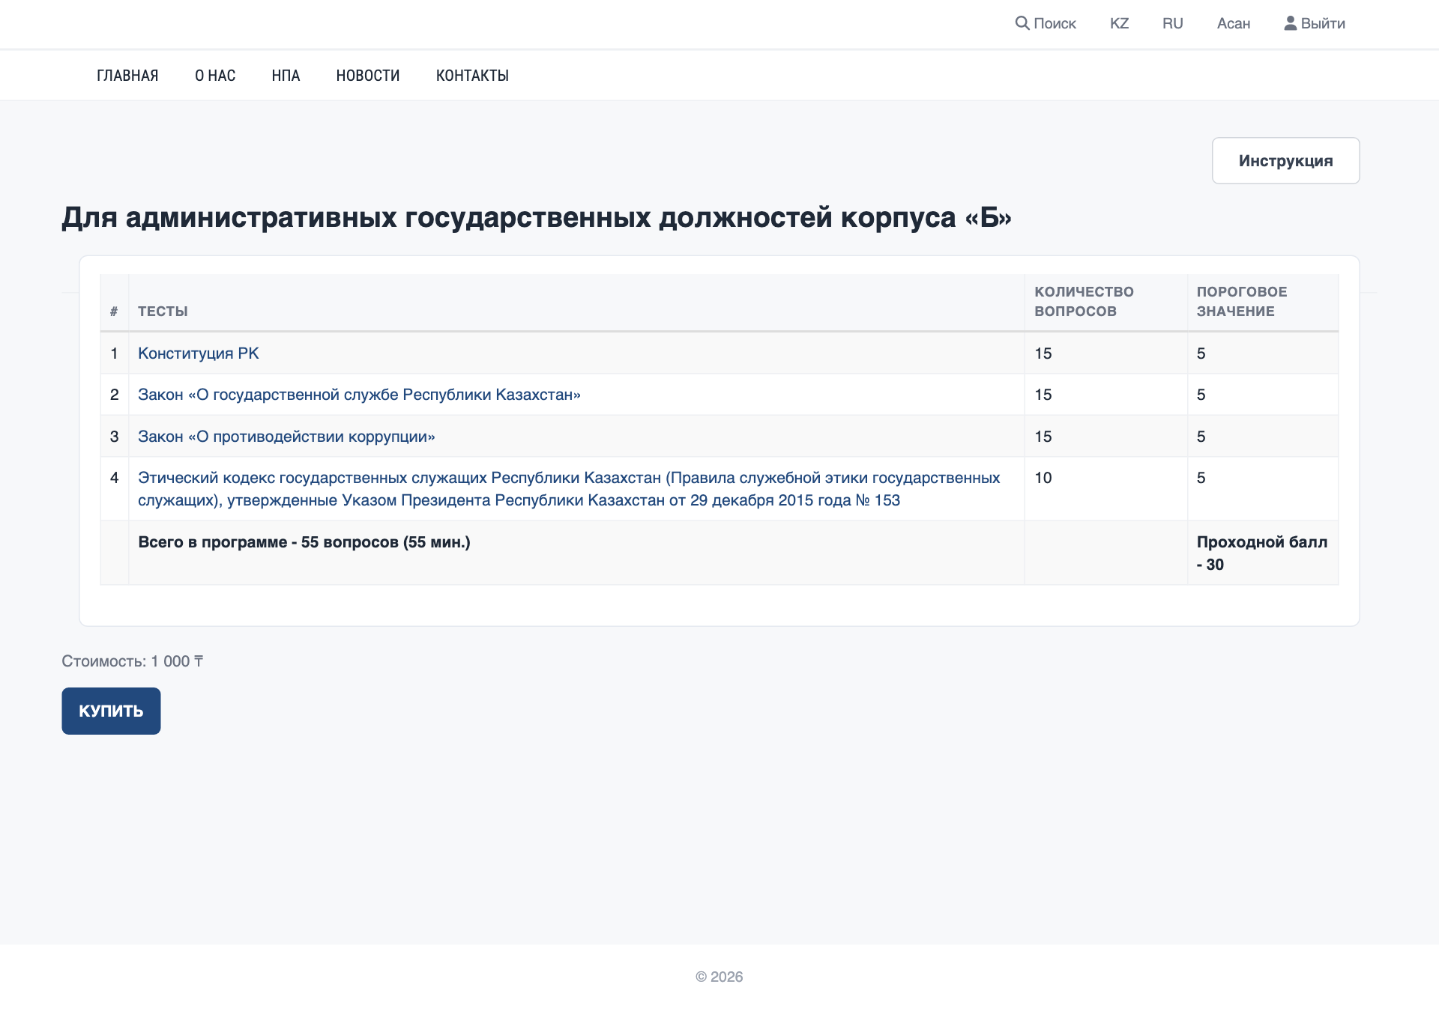Screen dimensions: 1439x1011
Task: Open the НОВОСТИ section
Action: pos(368,76)
